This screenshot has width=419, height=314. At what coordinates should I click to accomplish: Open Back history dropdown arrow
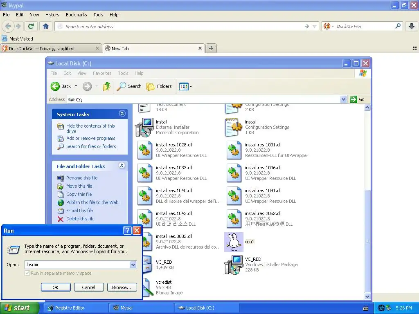coord(76,86)
